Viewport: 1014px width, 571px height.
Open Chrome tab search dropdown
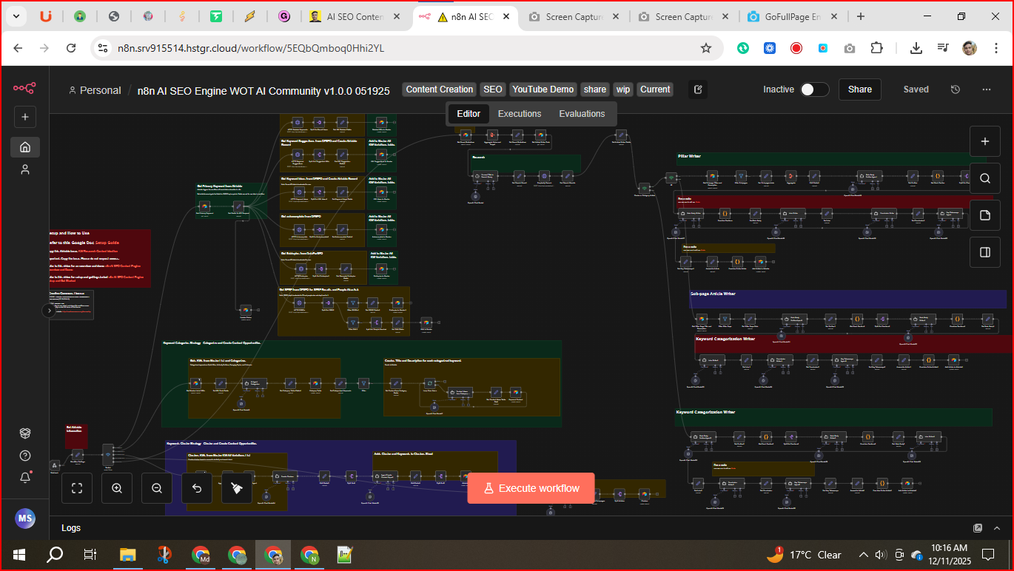pos(17,16)
